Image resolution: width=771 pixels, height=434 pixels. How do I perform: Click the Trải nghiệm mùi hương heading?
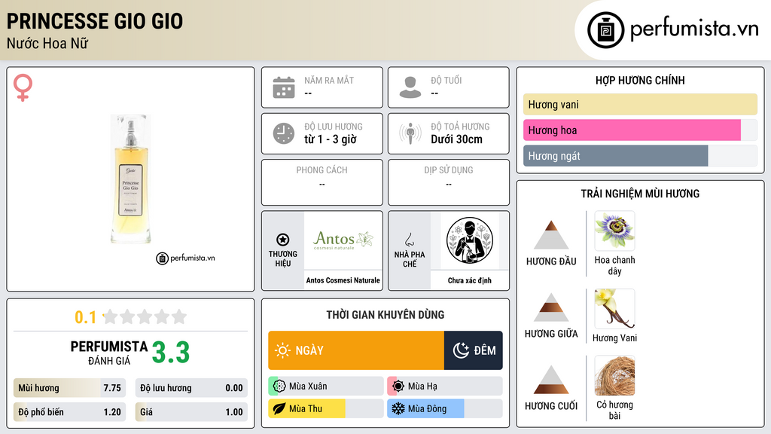coord(640,194)
